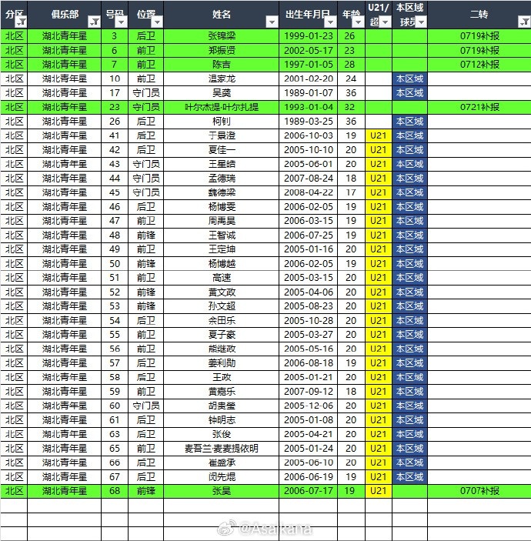The height and width of the screenshot is (541, 531).
Task: Open the 位置 column filter dropdown
Action: 156,22
